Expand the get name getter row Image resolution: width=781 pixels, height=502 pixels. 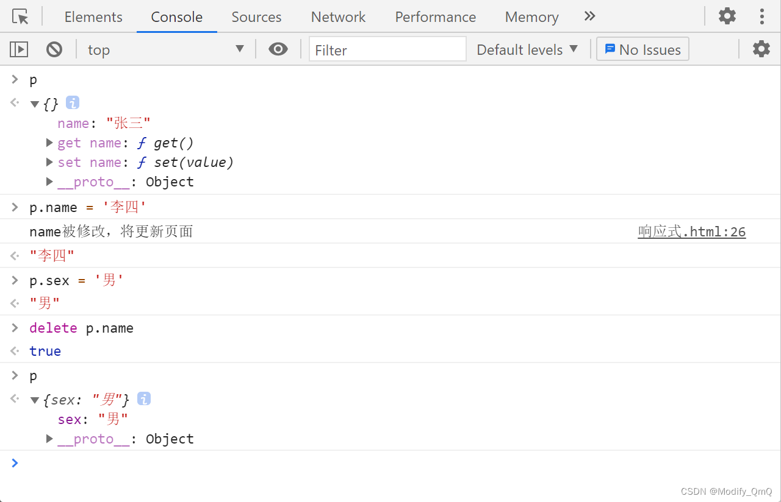[x=50, y=143]
